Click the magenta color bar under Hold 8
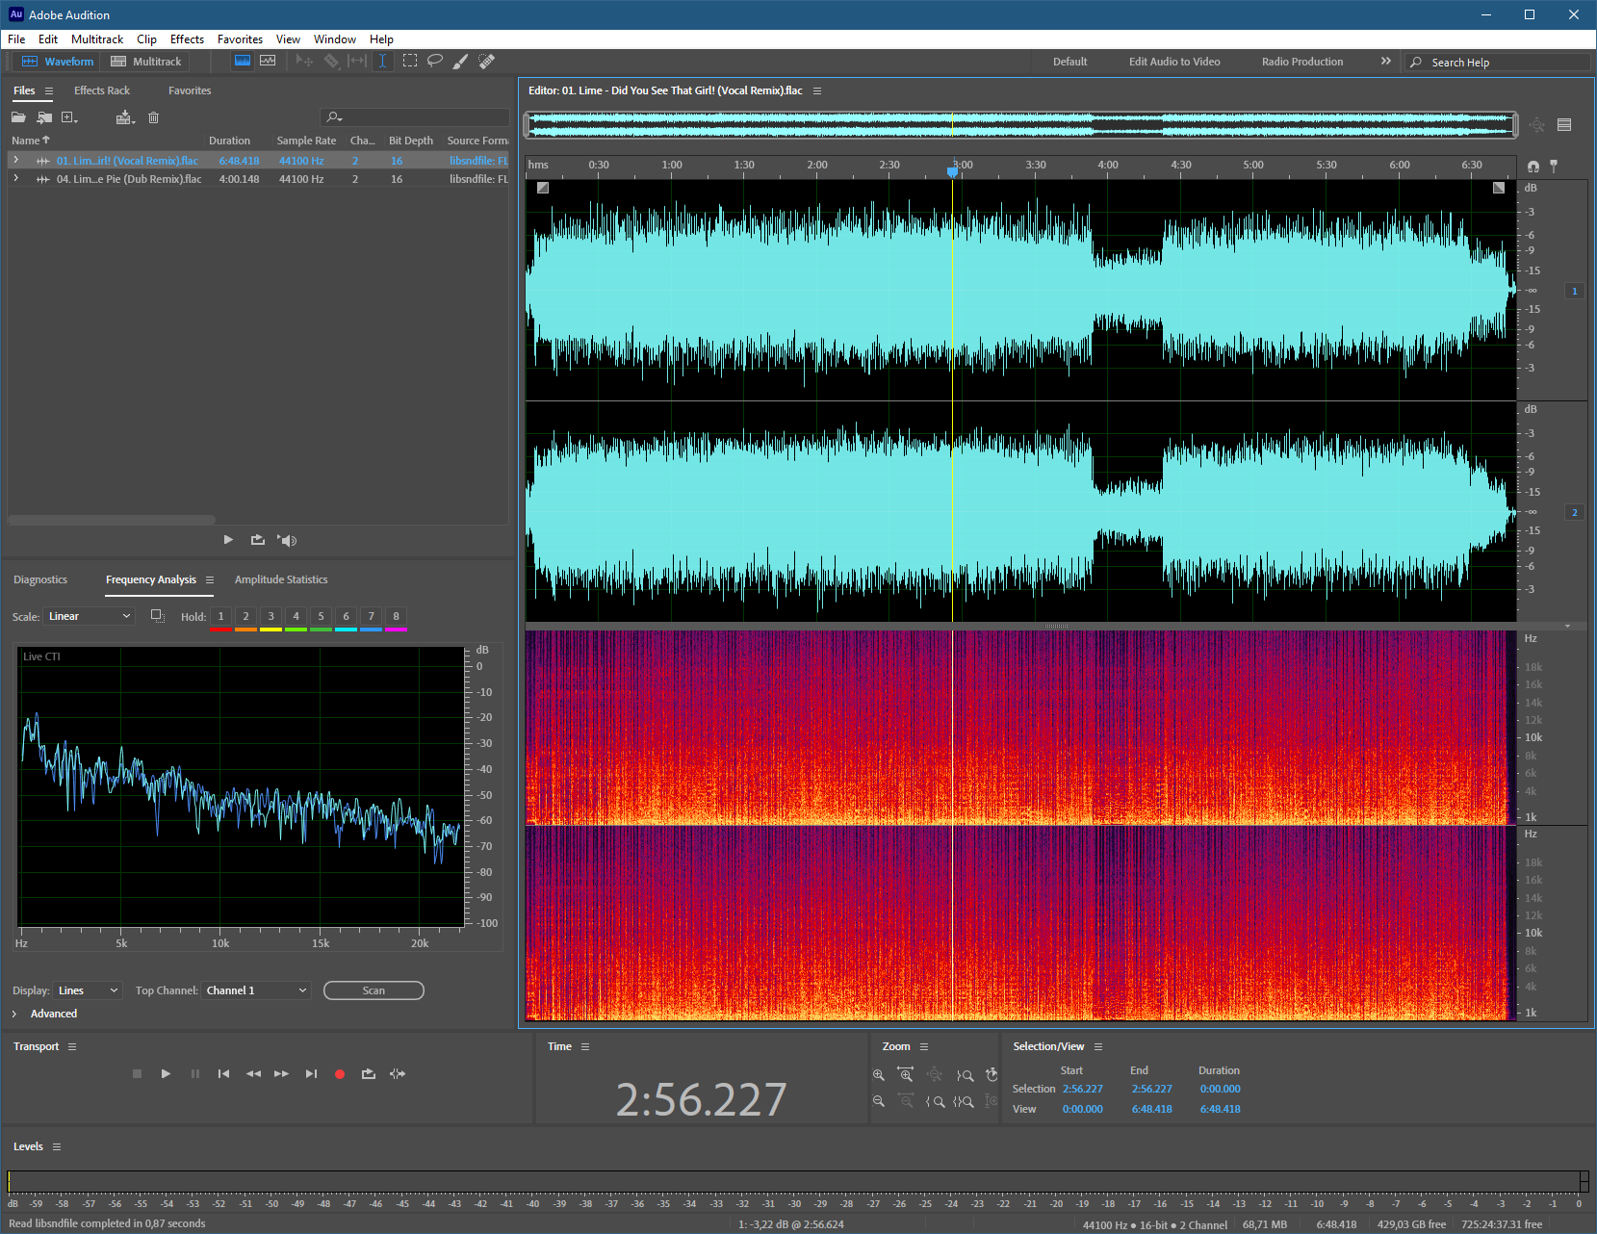1597x1234 pixels. [396, 630]
